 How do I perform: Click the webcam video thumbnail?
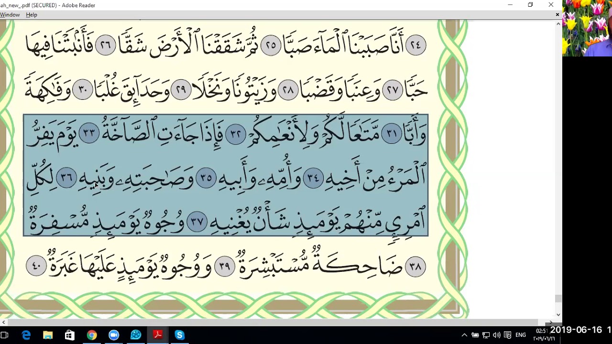point(587,28)
